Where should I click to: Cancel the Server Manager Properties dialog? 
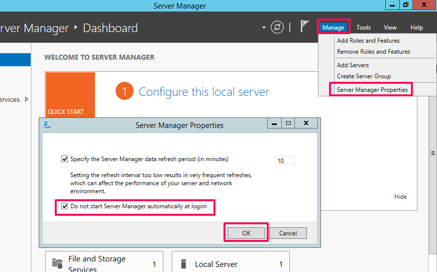288,233
